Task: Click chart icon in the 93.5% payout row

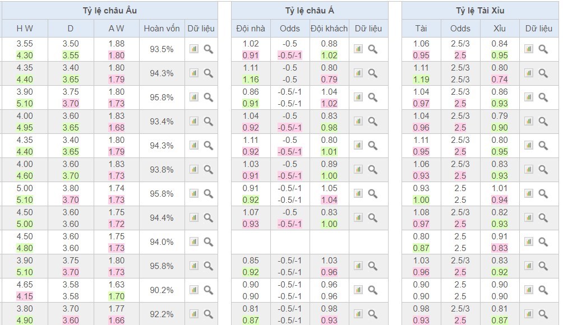Action: [x=194, y=49]
